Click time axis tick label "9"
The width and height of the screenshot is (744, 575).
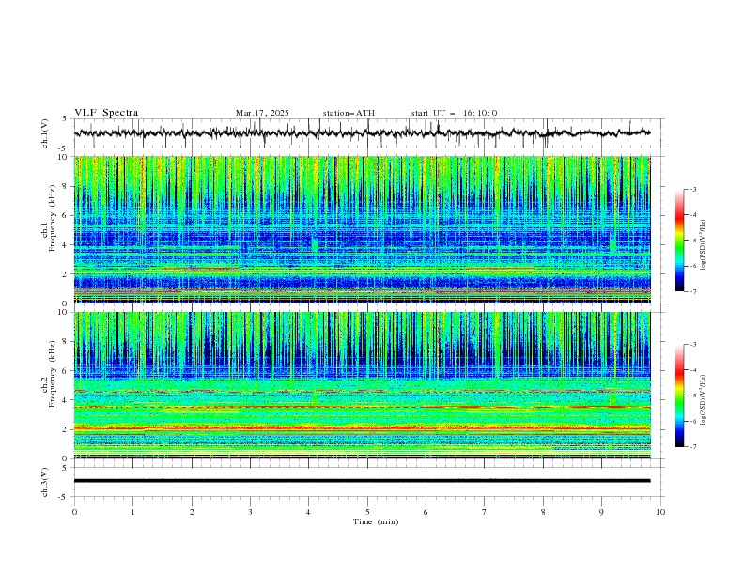click(x=601, y=512)
